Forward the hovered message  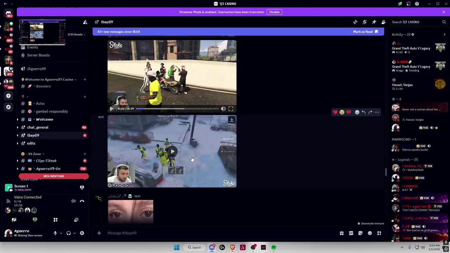(x=370, y=112)
